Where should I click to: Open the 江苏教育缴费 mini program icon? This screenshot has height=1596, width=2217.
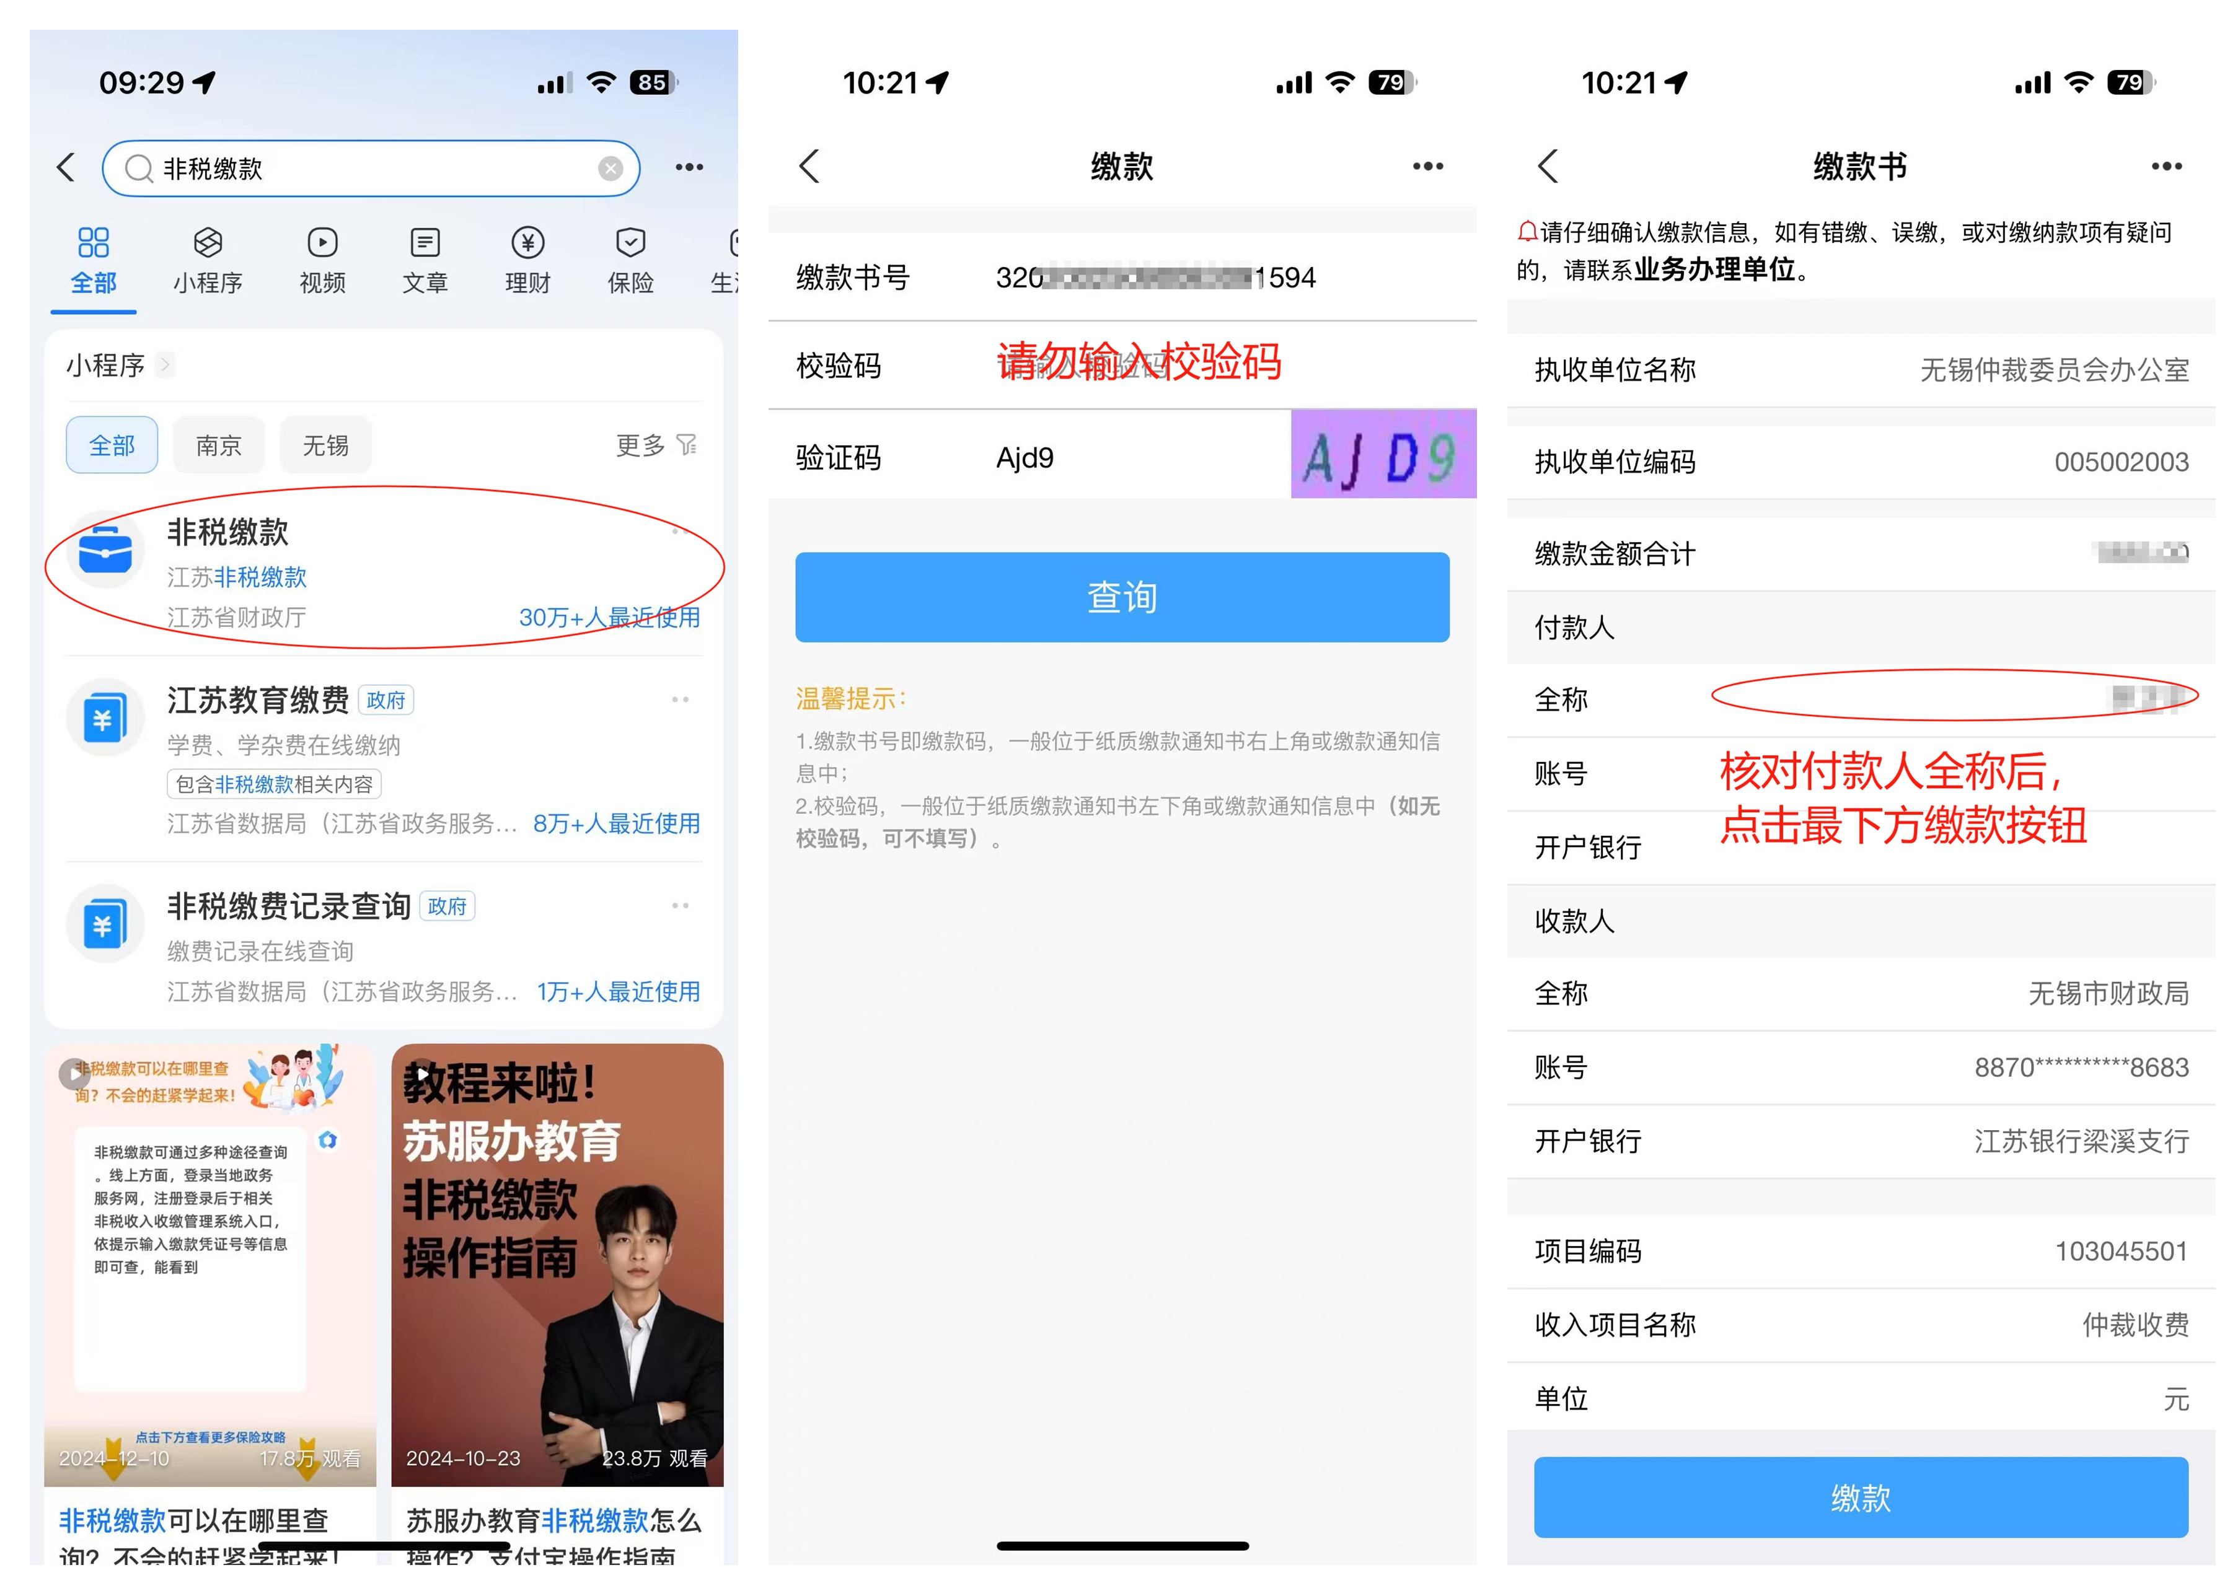(105, 718)
